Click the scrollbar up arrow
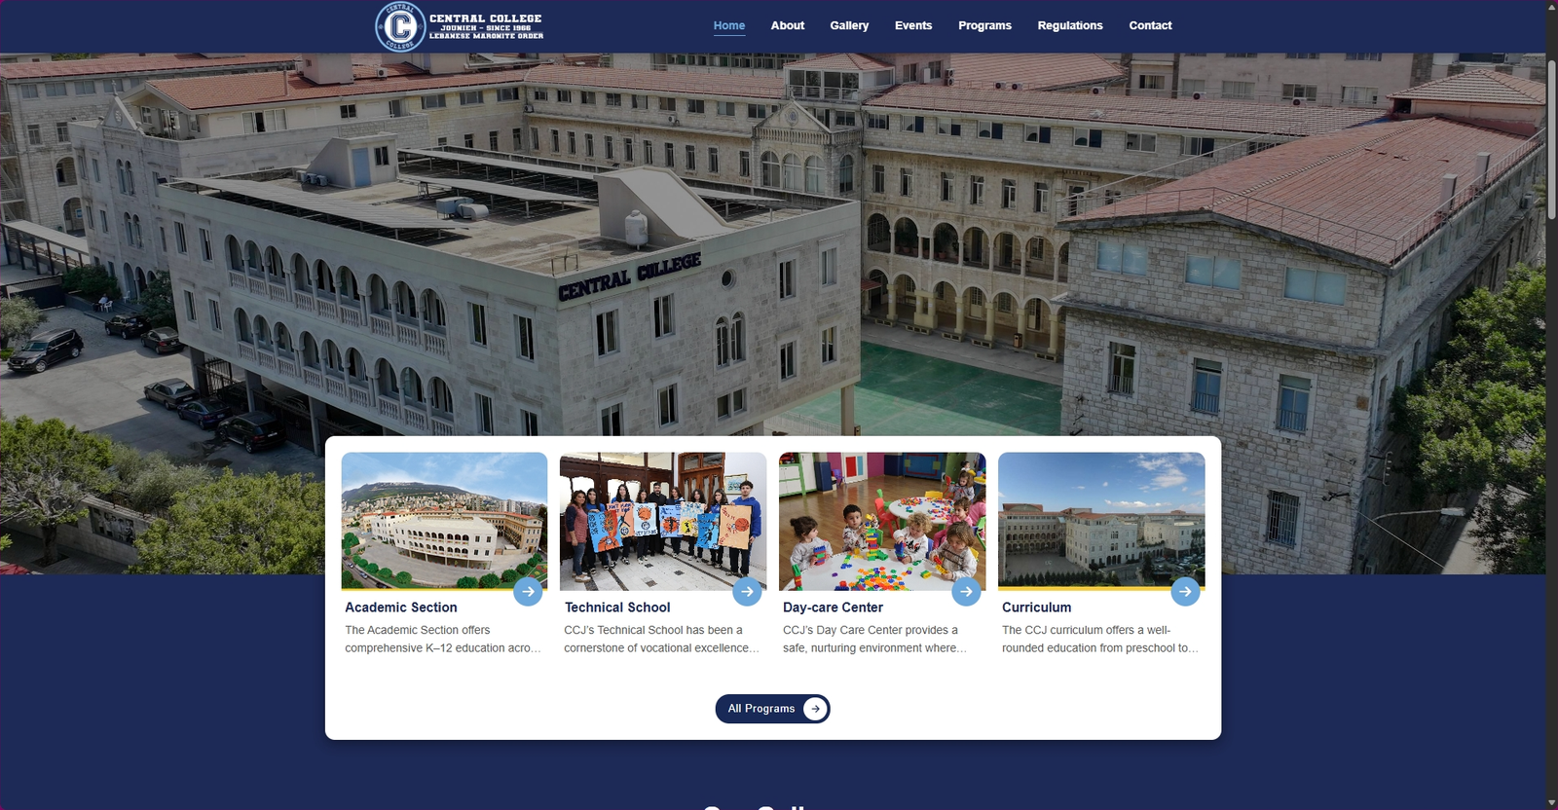1558x810 pixels. 1551,7
